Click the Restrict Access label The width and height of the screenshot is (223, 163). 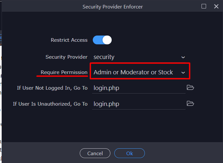(x=69, y=40)
